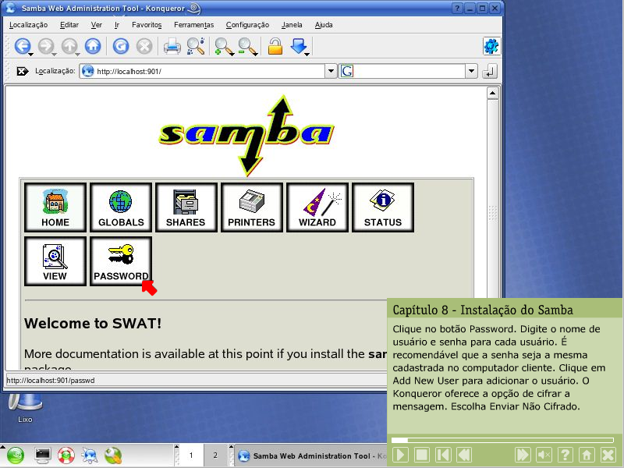Expand the location URL history dropdown
This screenshot has height=468, width=624.
click(x=331, y=71)
